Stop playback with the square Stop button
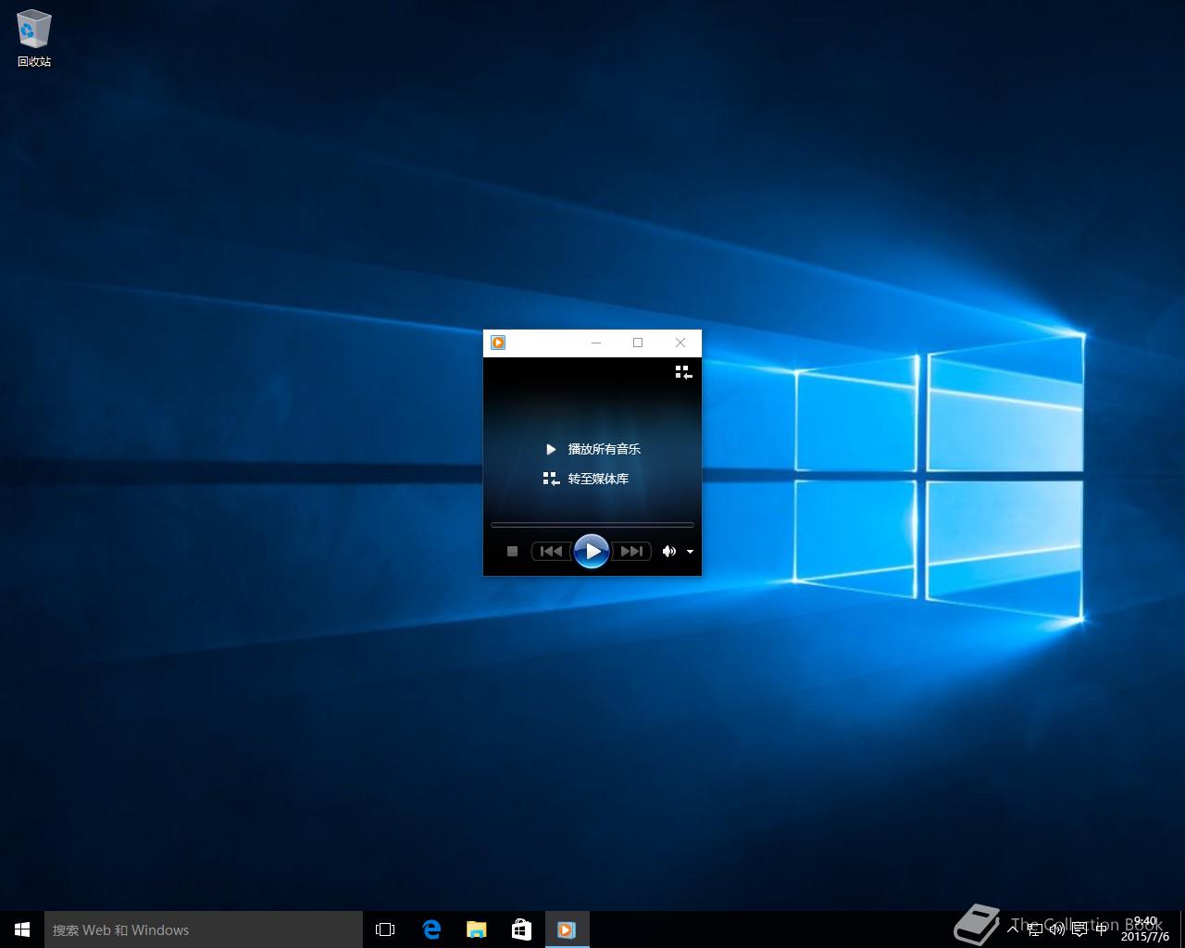The image size is (1185, 948). tap(512, 551)
